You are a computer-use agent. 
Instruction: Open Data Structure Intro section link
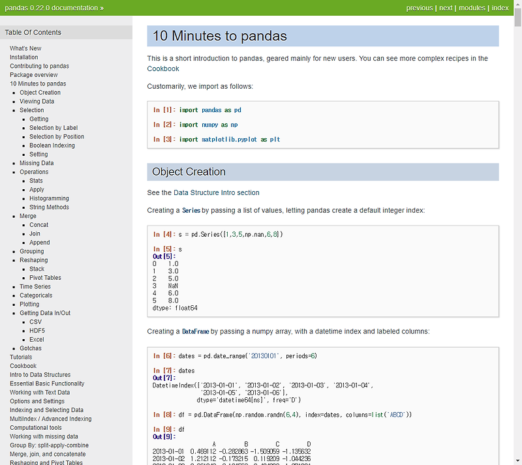tap(217, 193)
